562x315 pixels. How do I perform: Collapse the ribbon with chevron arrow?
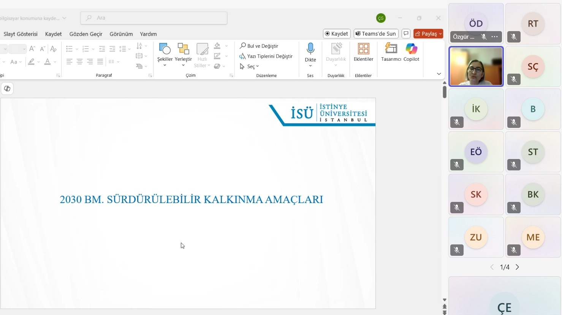[439, 74]
